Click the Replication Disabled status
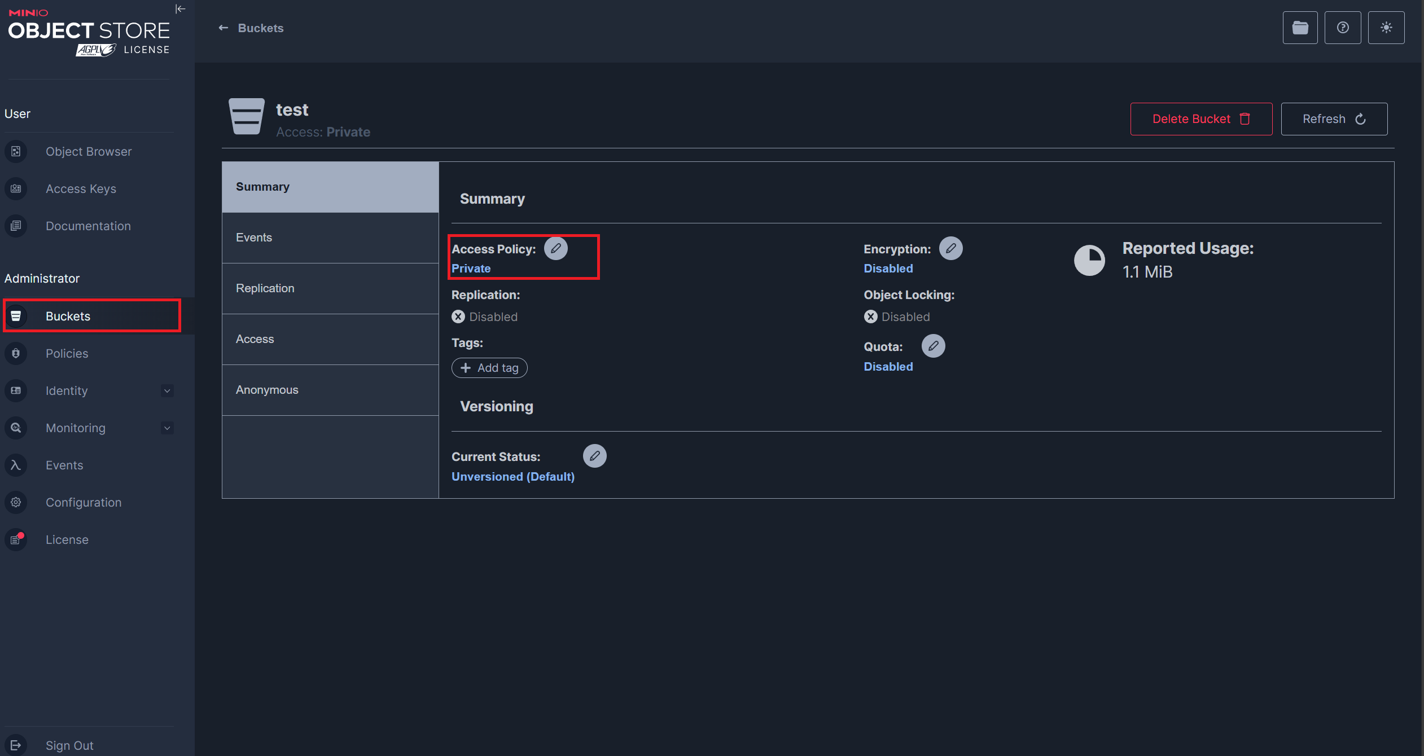The width and height of the screenshot is (1424, 756). pyautogui.click(x=485, y=317)
